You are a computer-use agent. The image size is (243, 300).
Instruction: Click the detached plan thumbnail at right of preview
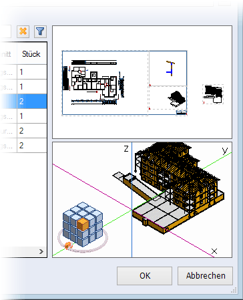(x=213, y=94)
